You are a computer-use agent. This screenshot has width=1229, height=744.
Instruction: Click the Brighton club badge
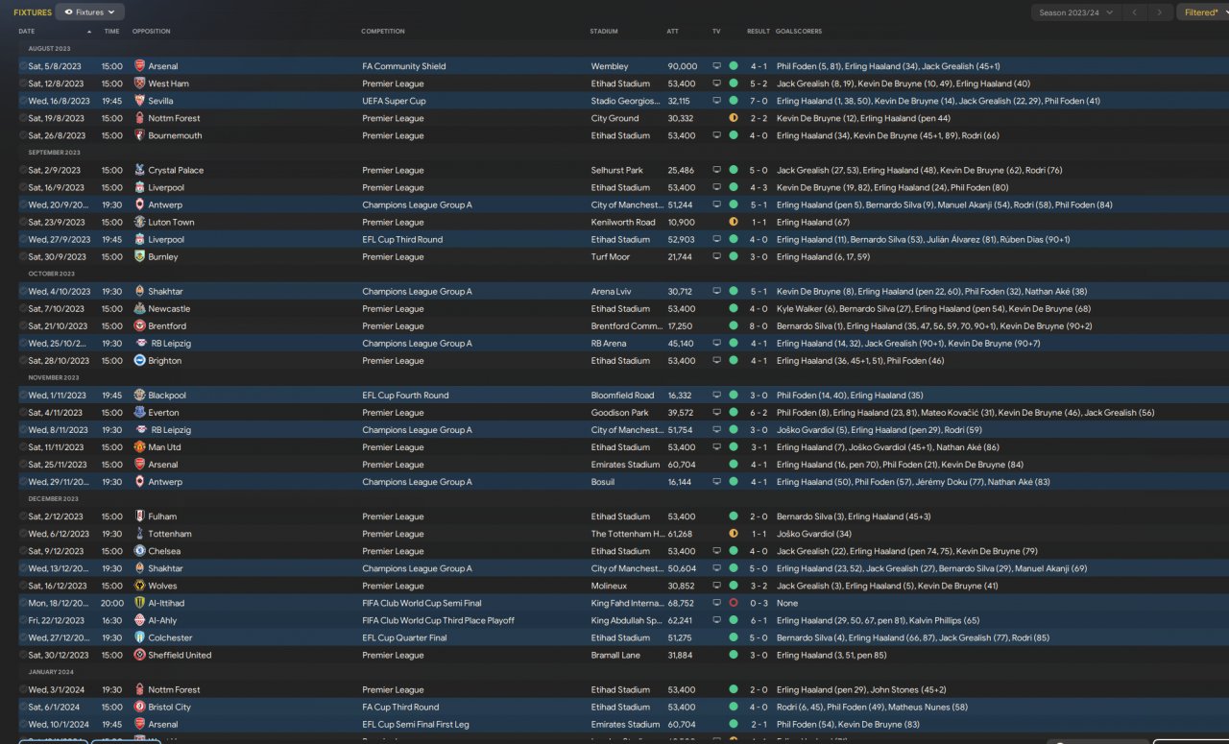click(140, 360)
